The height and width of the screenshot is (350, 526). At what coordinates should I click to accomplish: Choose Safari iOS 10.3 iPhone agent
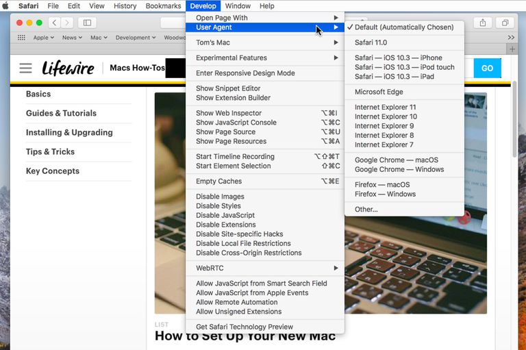click(x=404, y=58)
